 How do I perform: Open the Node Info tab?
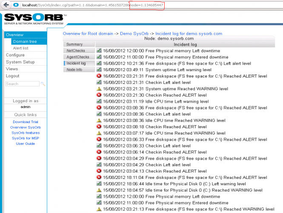coord(79,69)
